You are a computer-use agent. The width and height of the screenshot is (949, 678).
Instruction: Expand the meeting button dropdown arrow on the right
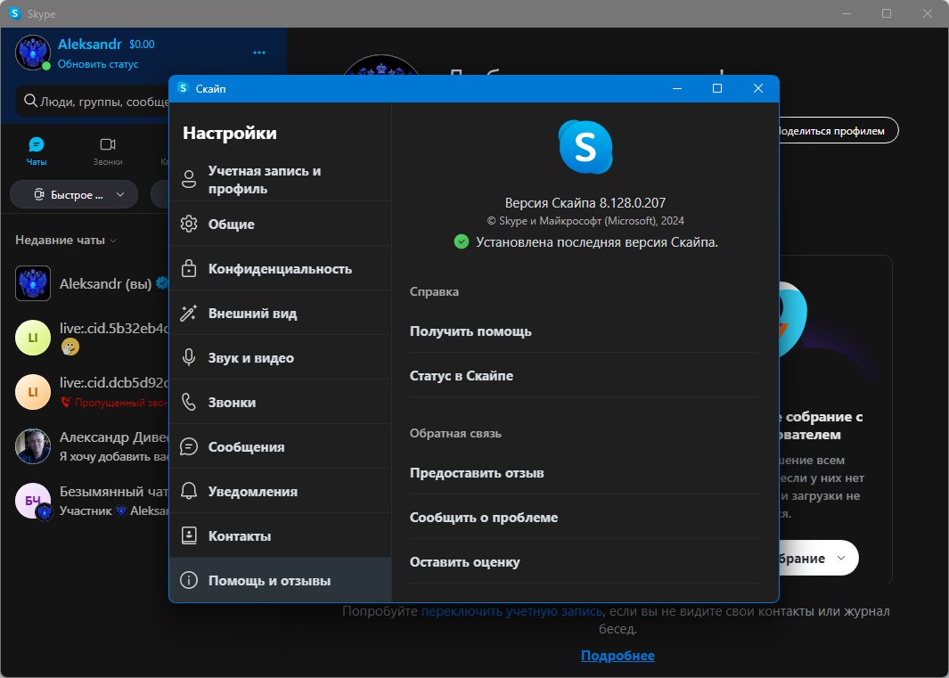point(840,558)
